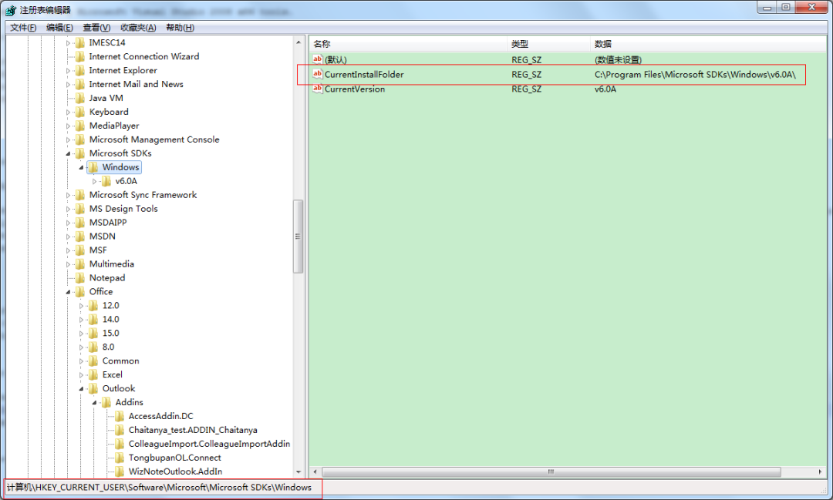
Task: Click the Notepad folder icon
Action: (80, 277)
